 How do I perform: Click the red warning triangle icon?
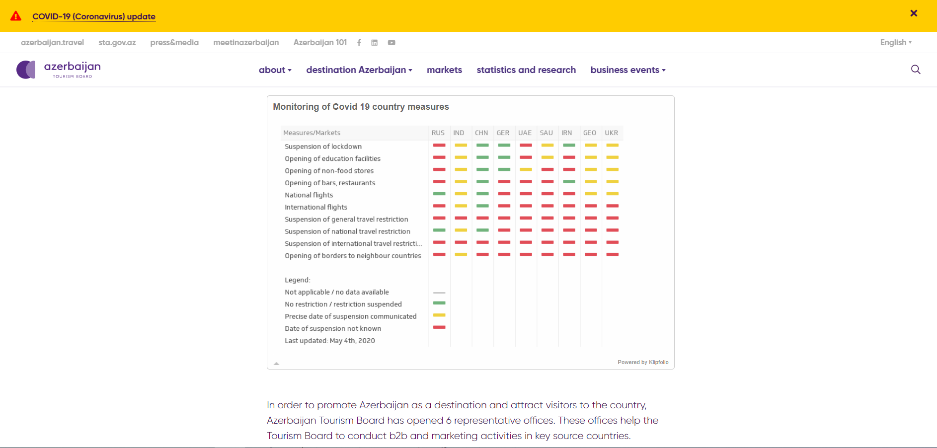pos(16,16)
